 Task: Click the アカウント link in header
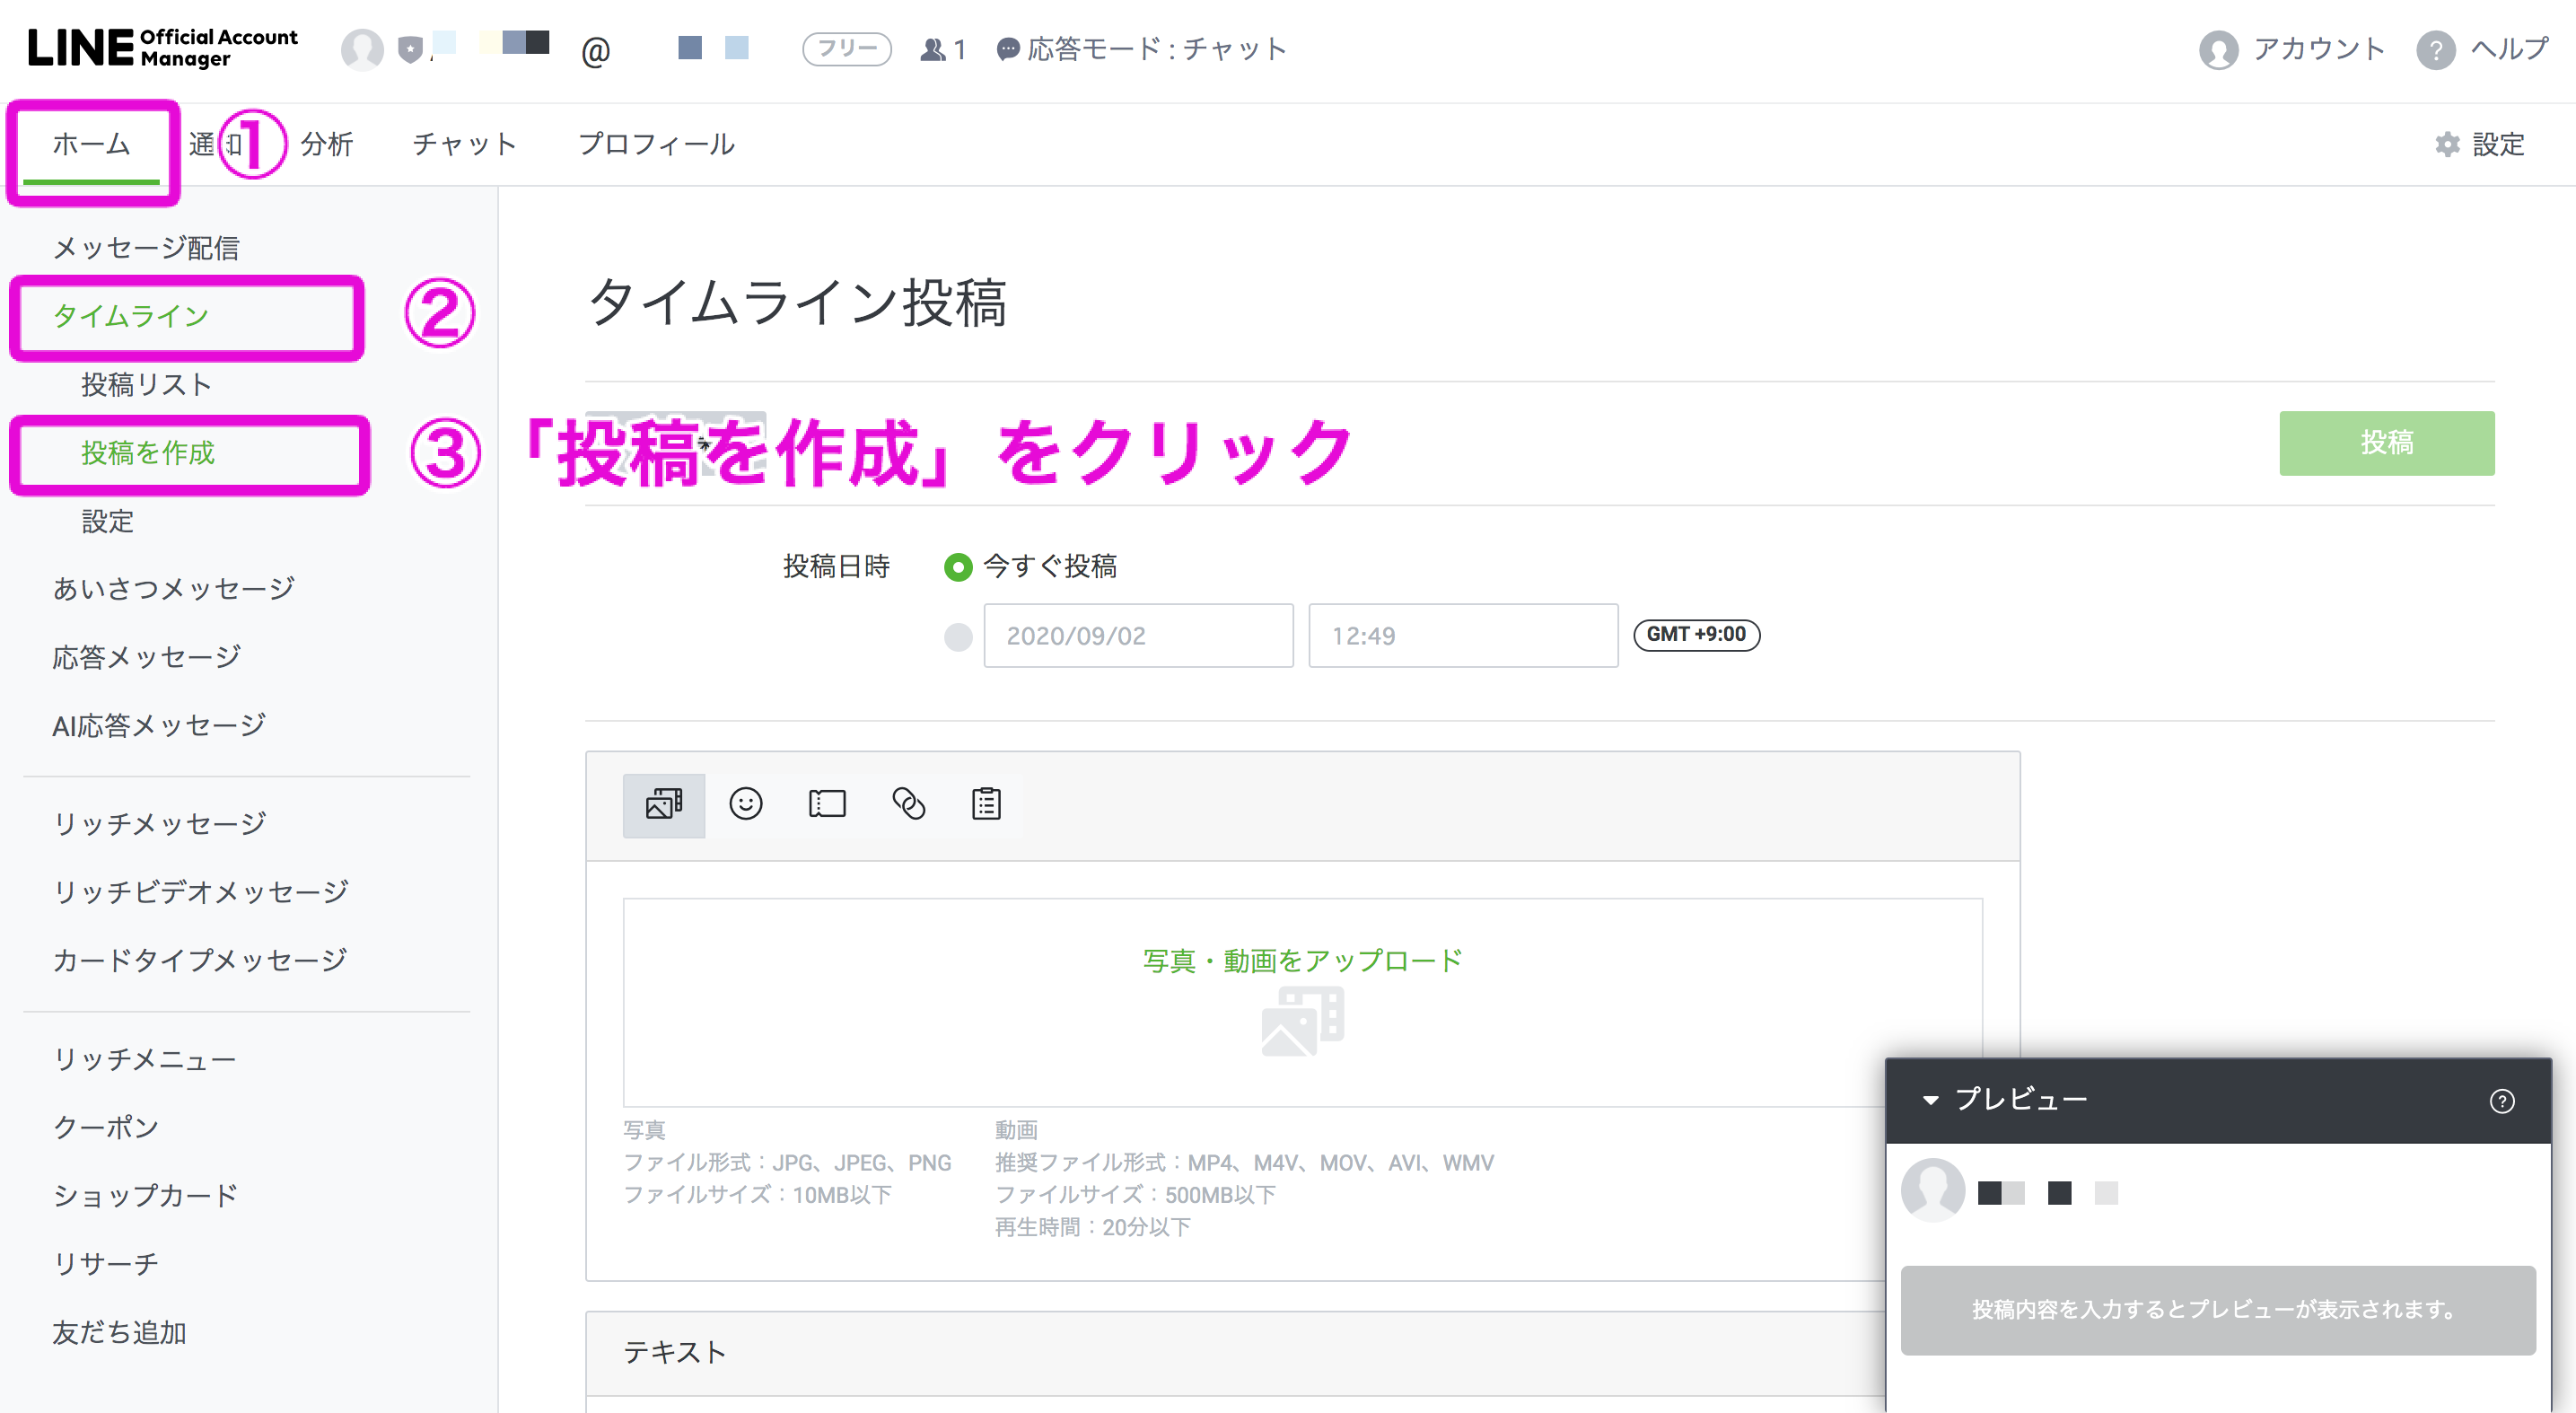[2319, 49]
